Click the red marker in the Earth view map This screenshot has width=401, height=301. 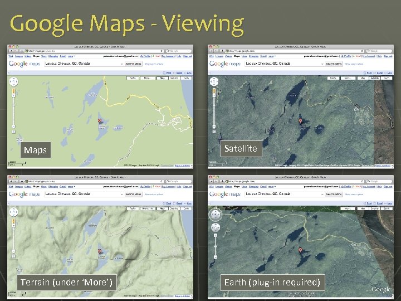point(301,250)
